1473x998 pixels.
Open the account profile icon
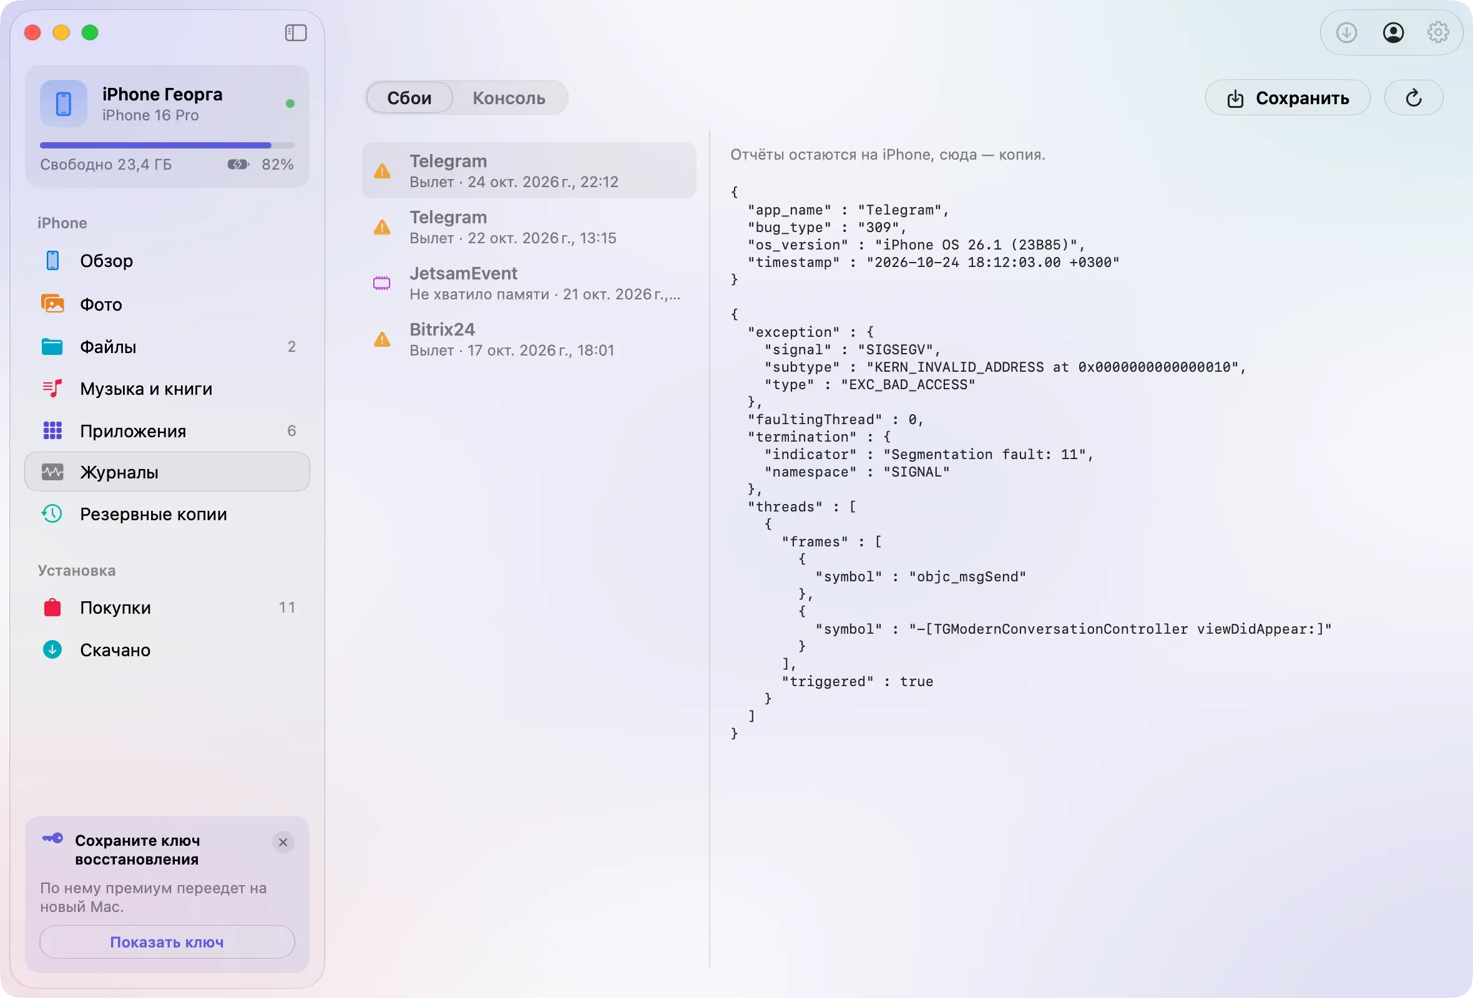point(1392,32)
